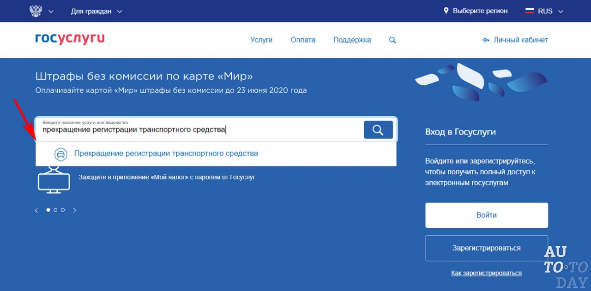Viewport: 591px width, 291px height.
Task: Open the Как зарегистрироваться link
Action: tap(486, 273)
